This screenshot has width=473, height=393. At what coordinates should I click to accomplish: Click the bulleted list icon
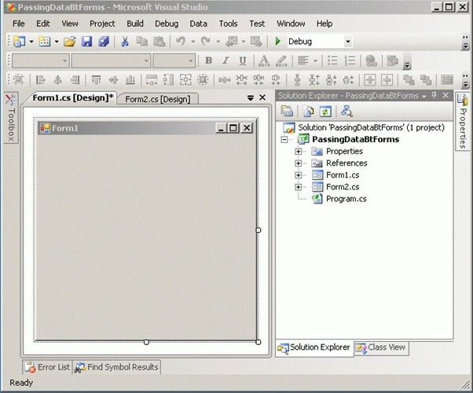[332, 61]
